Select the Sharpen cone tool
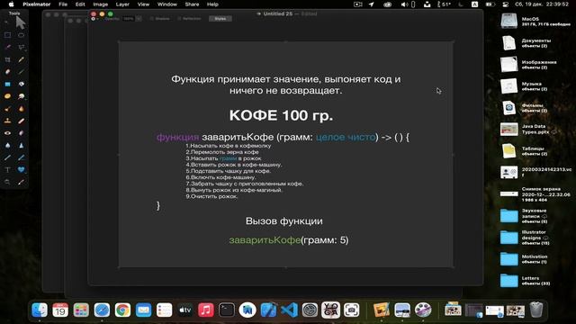 [22, 146]
